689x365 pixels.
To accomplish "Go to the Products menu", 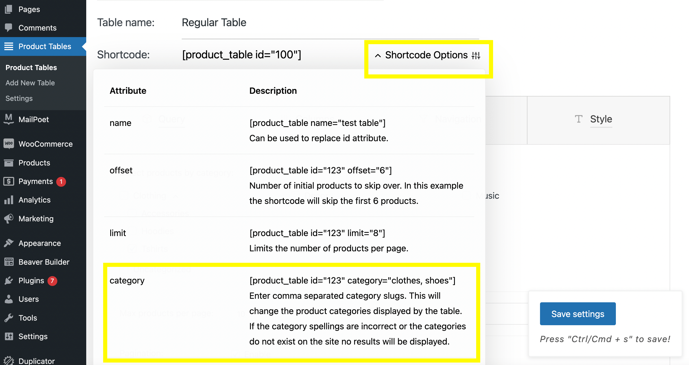I will pos(34,163).
